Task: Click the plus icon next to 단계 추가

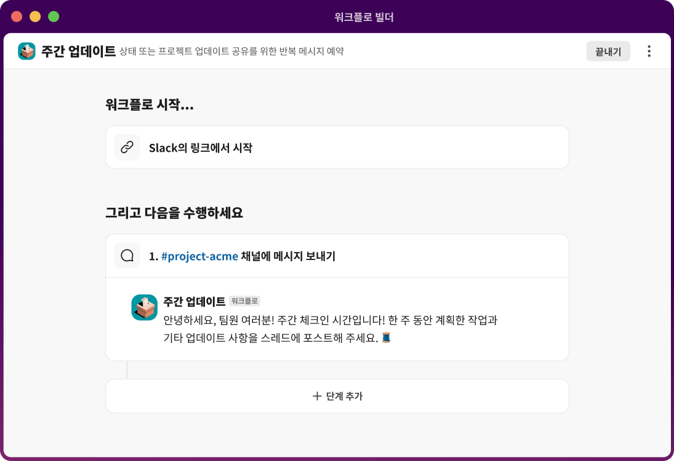Action: pos(317,396)
